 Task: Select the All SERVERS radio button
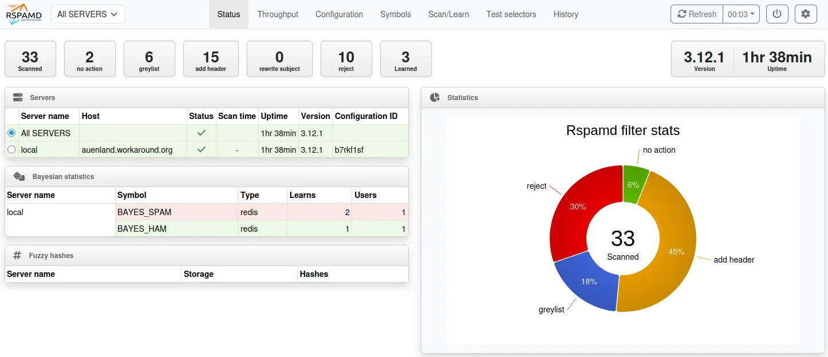11,133
